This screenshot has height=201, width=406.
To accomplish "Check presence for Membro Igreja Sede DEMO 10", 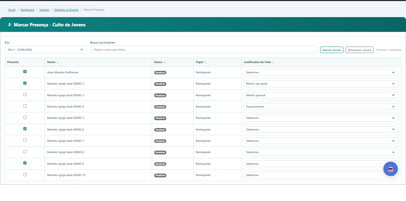I will [25, 174].
